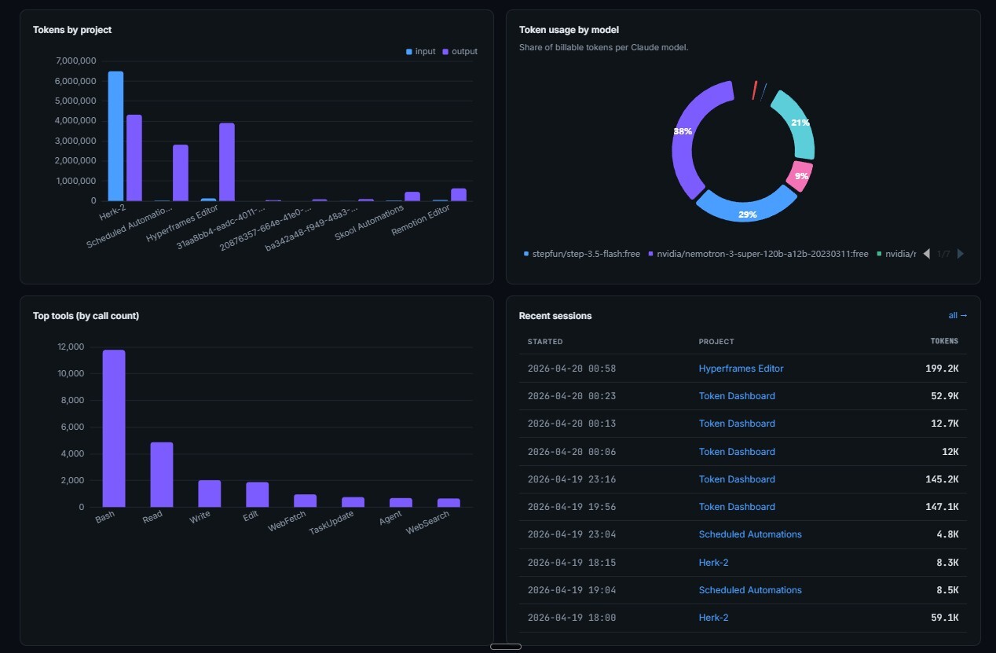This screenshot has width=996, height=653.
Task: Click the arrow in the all link
Action: point(965,315)
